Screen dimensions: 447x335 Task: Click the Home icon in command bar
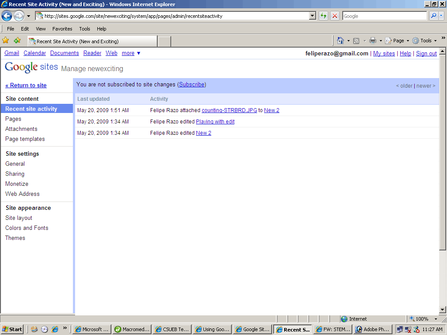(x=340, y=41)
